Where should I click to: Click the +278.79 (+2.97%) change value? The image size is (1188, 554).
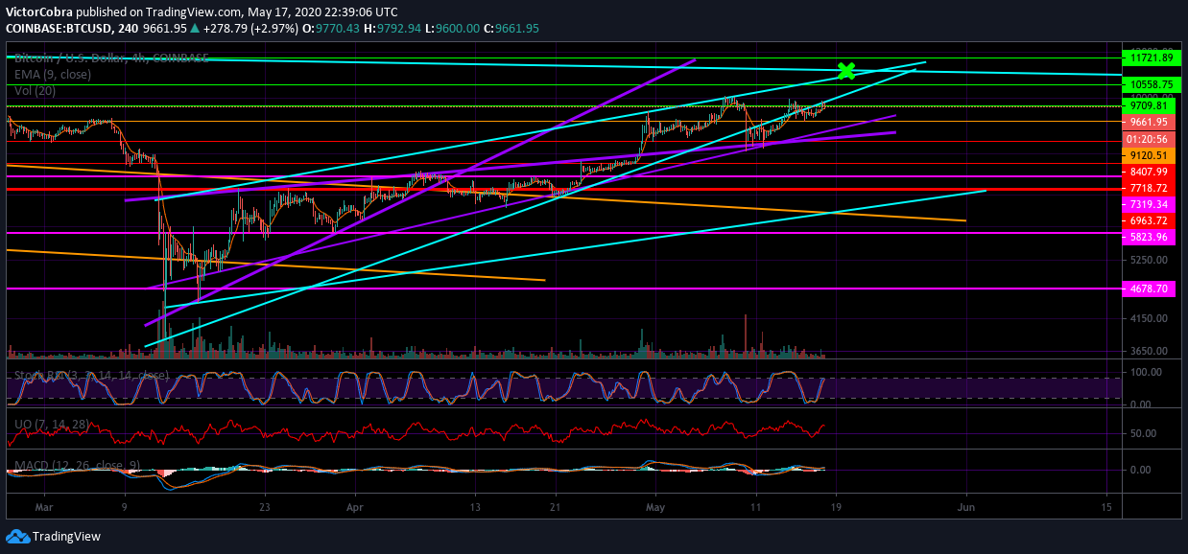click(249, 29)
